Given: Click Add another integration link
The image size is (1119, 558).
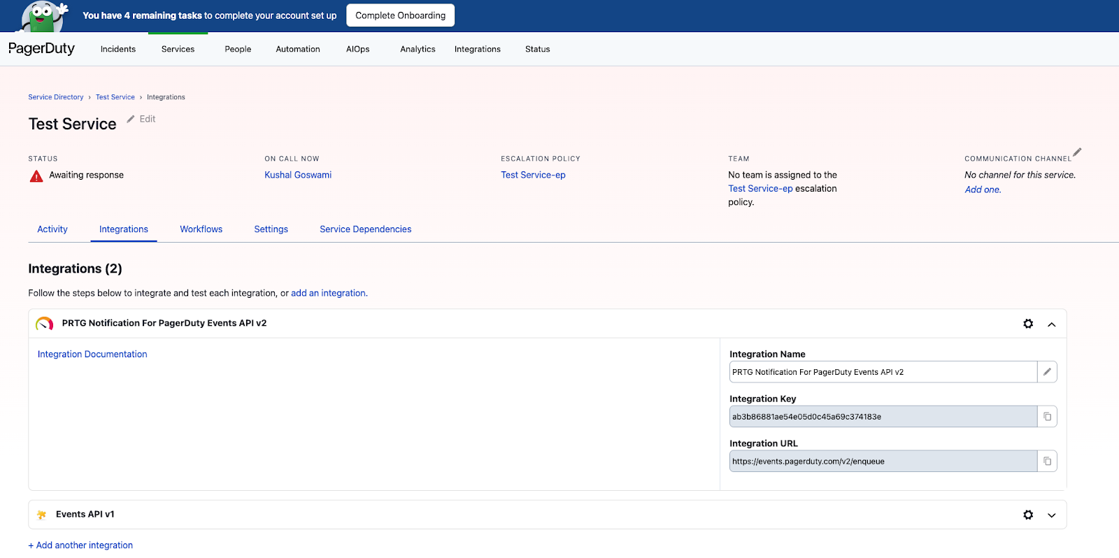Looking at the screenshot, I should pyautogui.click(x=80, y=545).
